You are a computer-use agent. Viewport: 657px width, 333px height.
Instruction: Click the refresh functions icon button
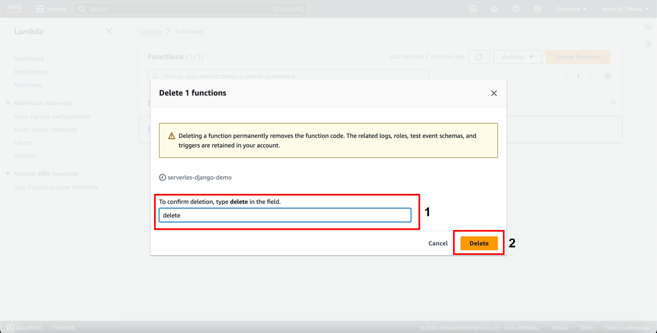[479, 57]
